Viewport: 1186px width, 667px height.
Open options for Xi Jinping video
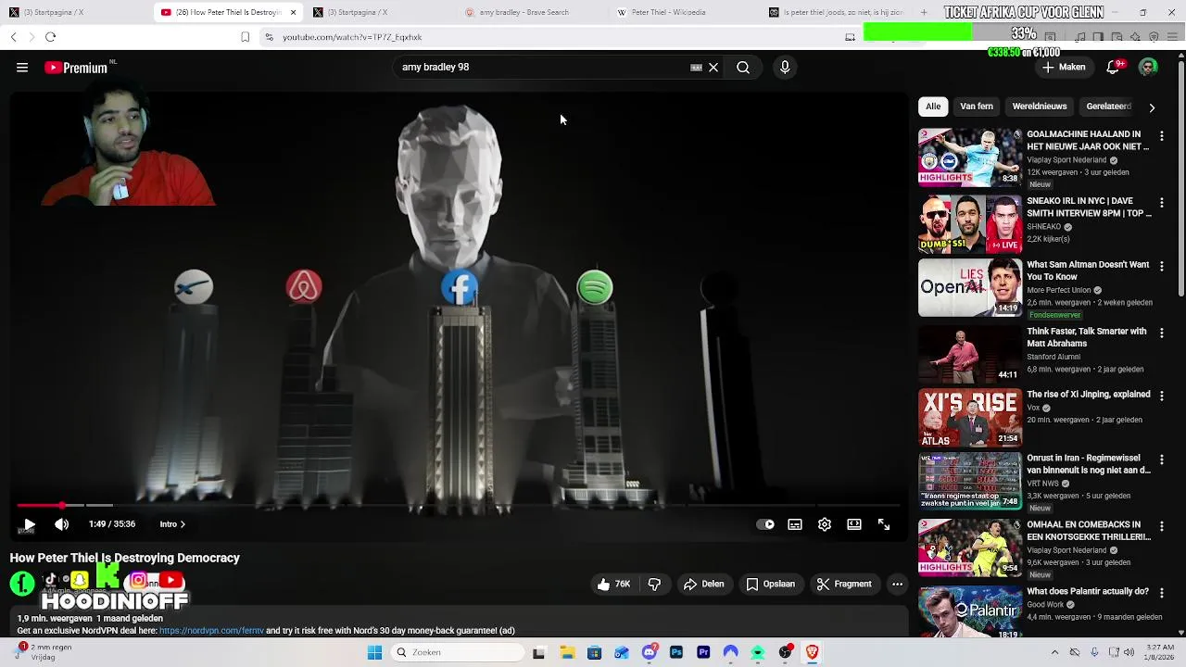click(x=1162, y=396)
